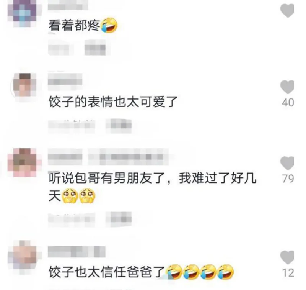Like the "看着都疼" comment
This screenshot has width=306, height=290.
point(287,11)
